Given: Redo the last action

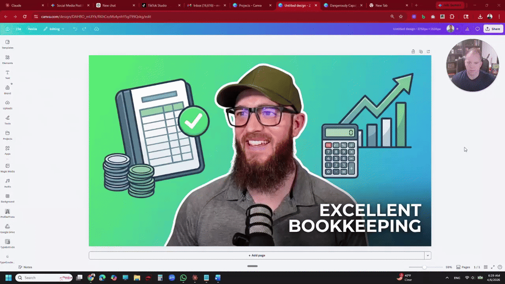Looking at the screenshot, I should pyautogui.click(x=84, y=29).
